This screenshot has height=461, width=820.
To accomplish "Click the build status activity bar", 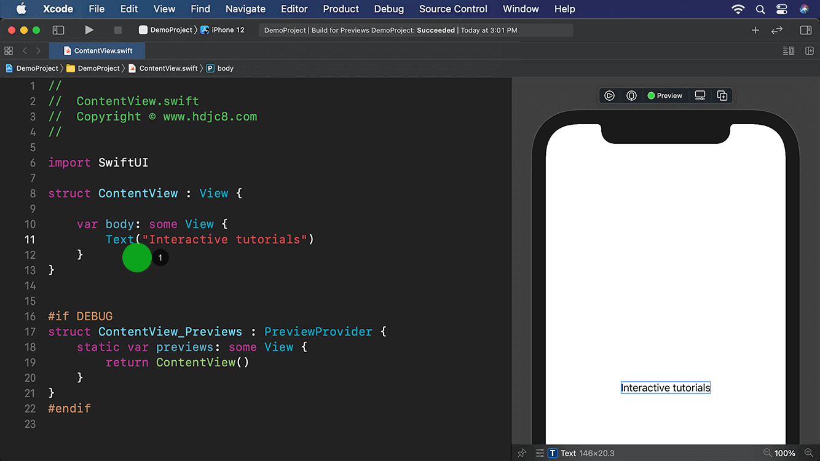I will [x=416, y=30].
